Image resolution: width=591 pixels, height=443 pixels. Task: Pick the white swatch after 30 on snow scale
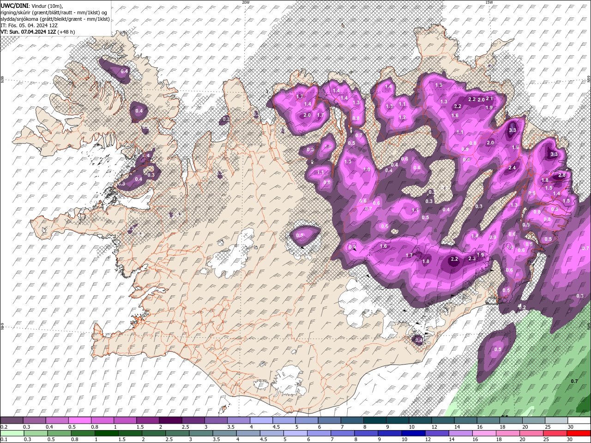point(579,420)
